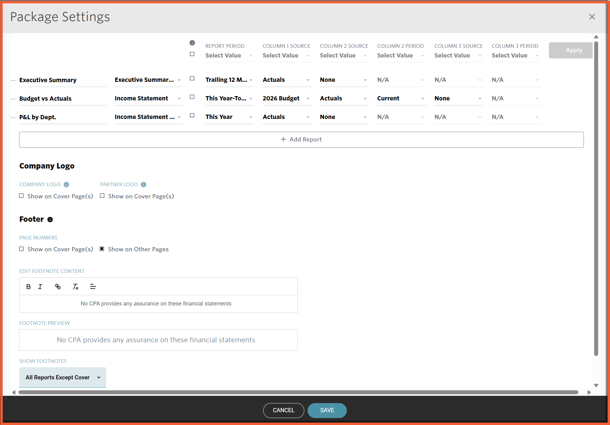The width and height of the screenshot is (610, 425).
Task: Open Show Footnotes All Reports Except Cover dropdown
Action: coord(63,377)
